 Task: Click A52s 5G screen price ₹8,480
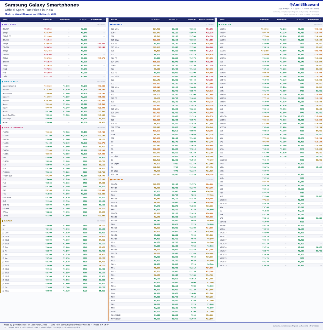click(266, 116)
